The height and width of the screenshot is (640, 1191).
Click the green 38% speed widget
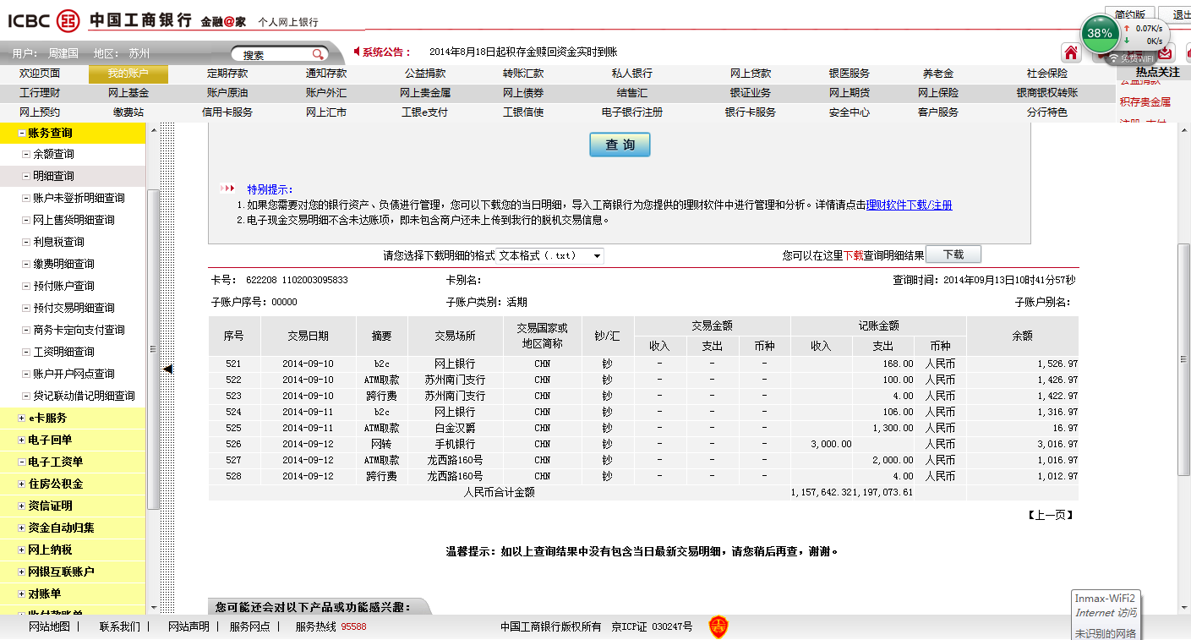[x=1100, y=34]
